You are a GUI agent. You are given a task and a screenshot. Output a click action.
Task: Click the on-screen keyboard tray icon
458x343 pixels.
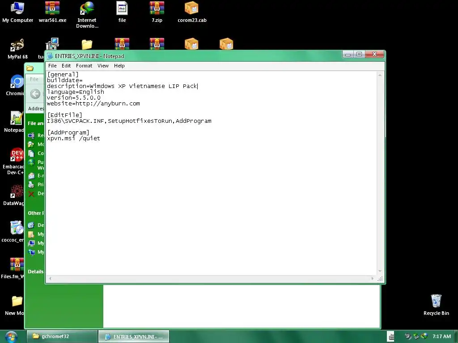[390, 336]
